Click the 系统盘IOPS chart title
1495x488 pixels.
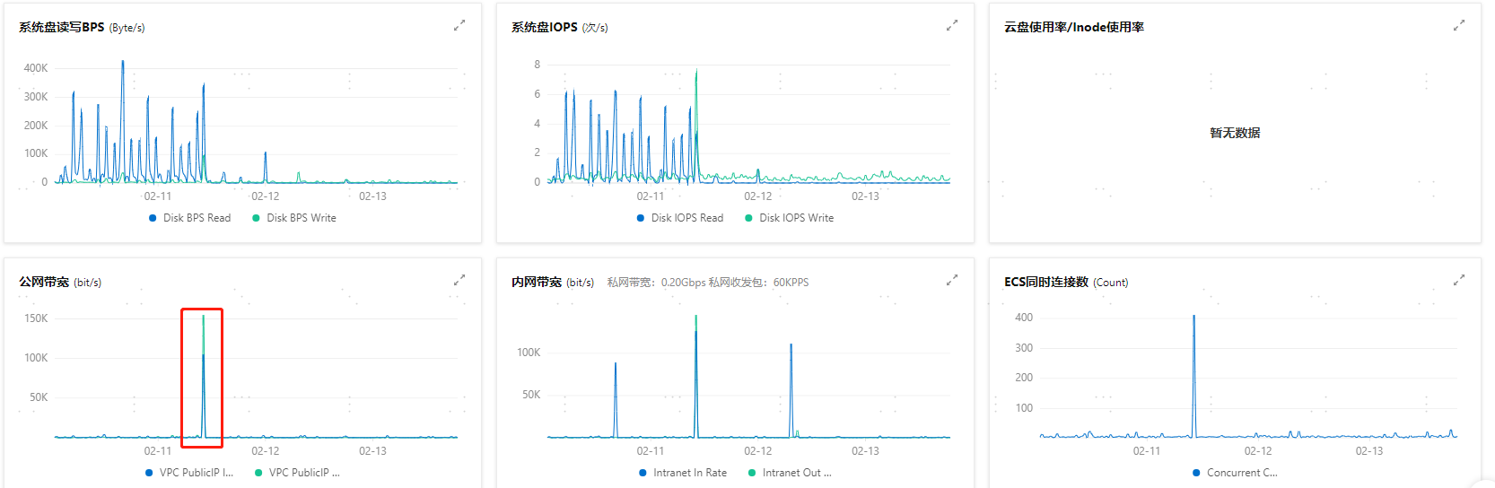544,27
